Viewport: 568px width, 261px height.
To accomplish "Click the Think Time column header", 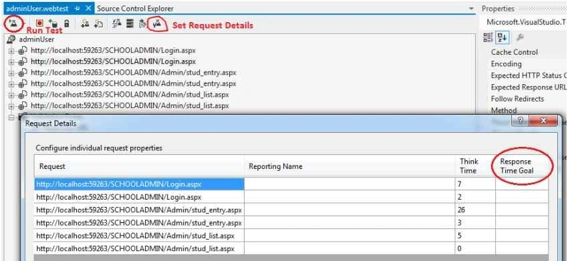I will (475, 166).
